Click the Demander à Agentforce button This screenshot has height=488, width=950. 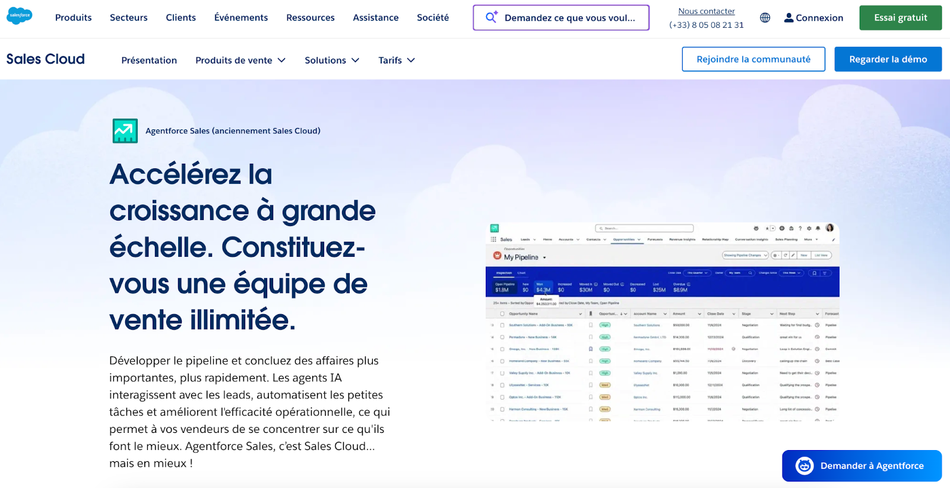(x=862, y=465)
